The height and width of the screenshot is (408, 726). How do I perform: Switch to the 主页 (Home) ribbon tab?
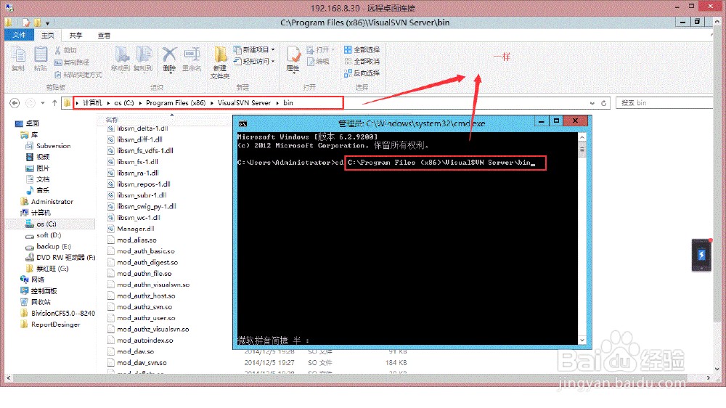click(48, 35)
